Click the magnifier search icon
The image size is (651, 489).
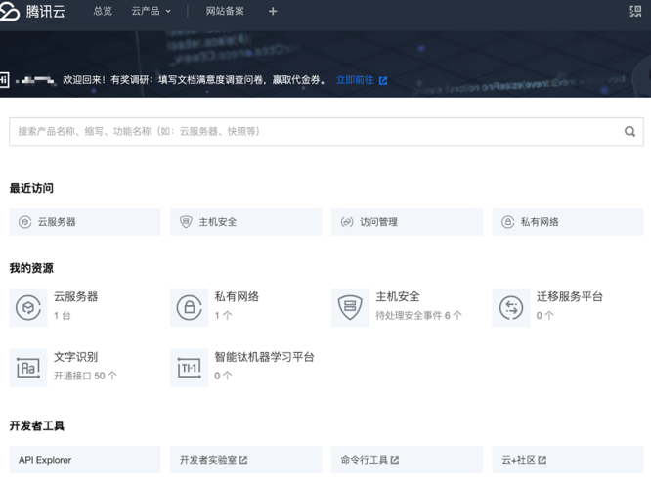[x=629, y=132]
